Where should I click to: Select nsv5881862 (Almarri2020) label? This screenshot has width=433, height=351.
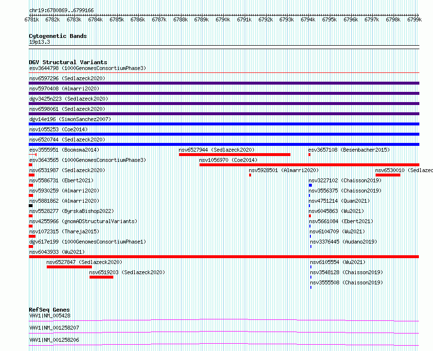(x=64, y=201)
